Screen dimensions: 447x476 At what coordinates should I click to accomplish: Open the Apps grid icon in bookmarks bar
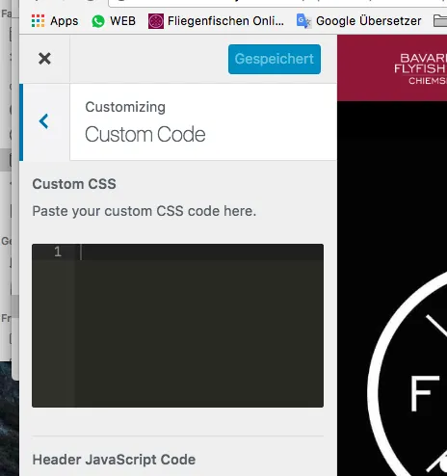(38, 21)
